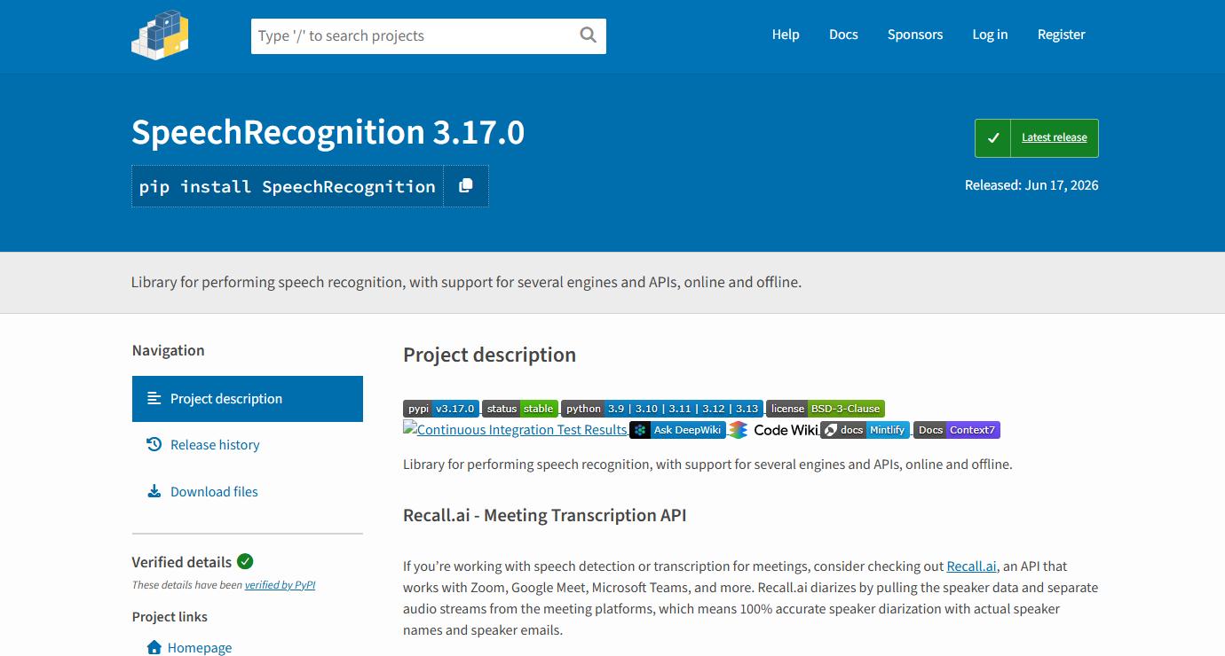Select the Project description list icon
The image size is (1225, 656).
pos(154,398)
